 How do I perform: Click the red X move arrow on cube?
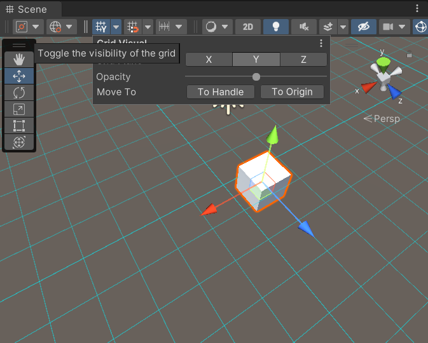pyautogui.click(x=209, y=210)
